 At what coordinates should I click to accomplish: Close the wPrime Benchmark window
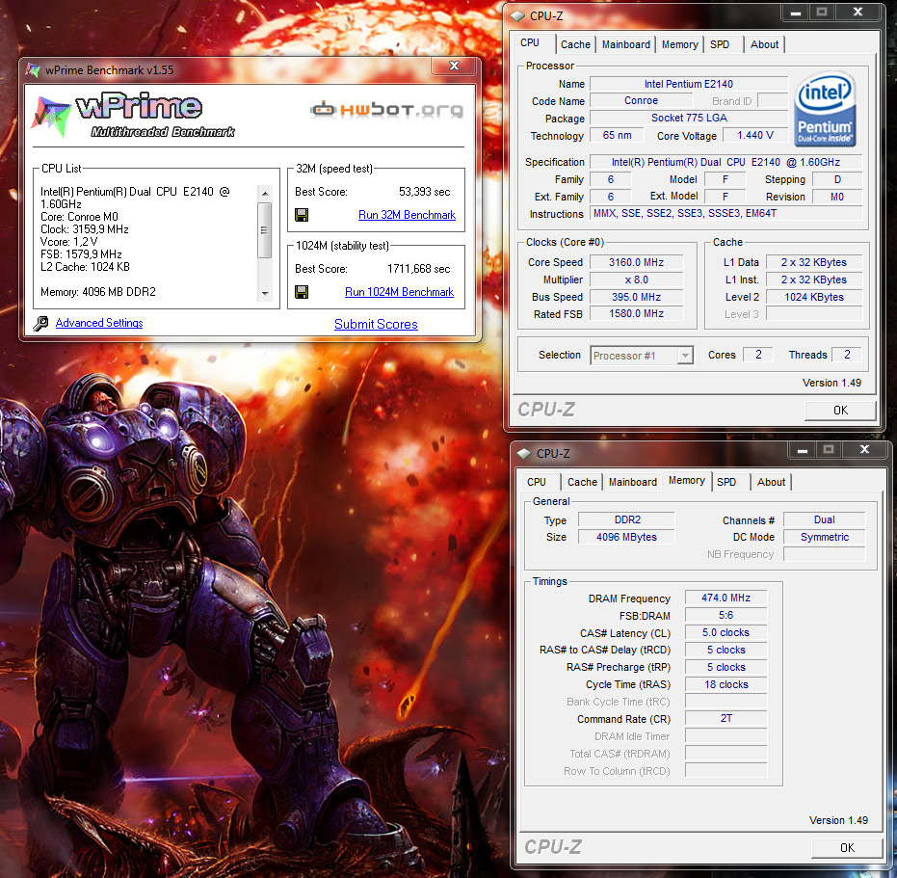pyautogui.click(x=454, y=66)
